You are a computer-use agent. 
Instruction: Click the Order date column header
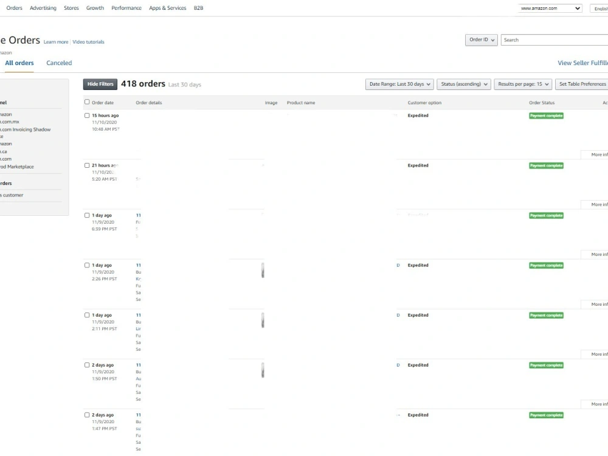103,103
